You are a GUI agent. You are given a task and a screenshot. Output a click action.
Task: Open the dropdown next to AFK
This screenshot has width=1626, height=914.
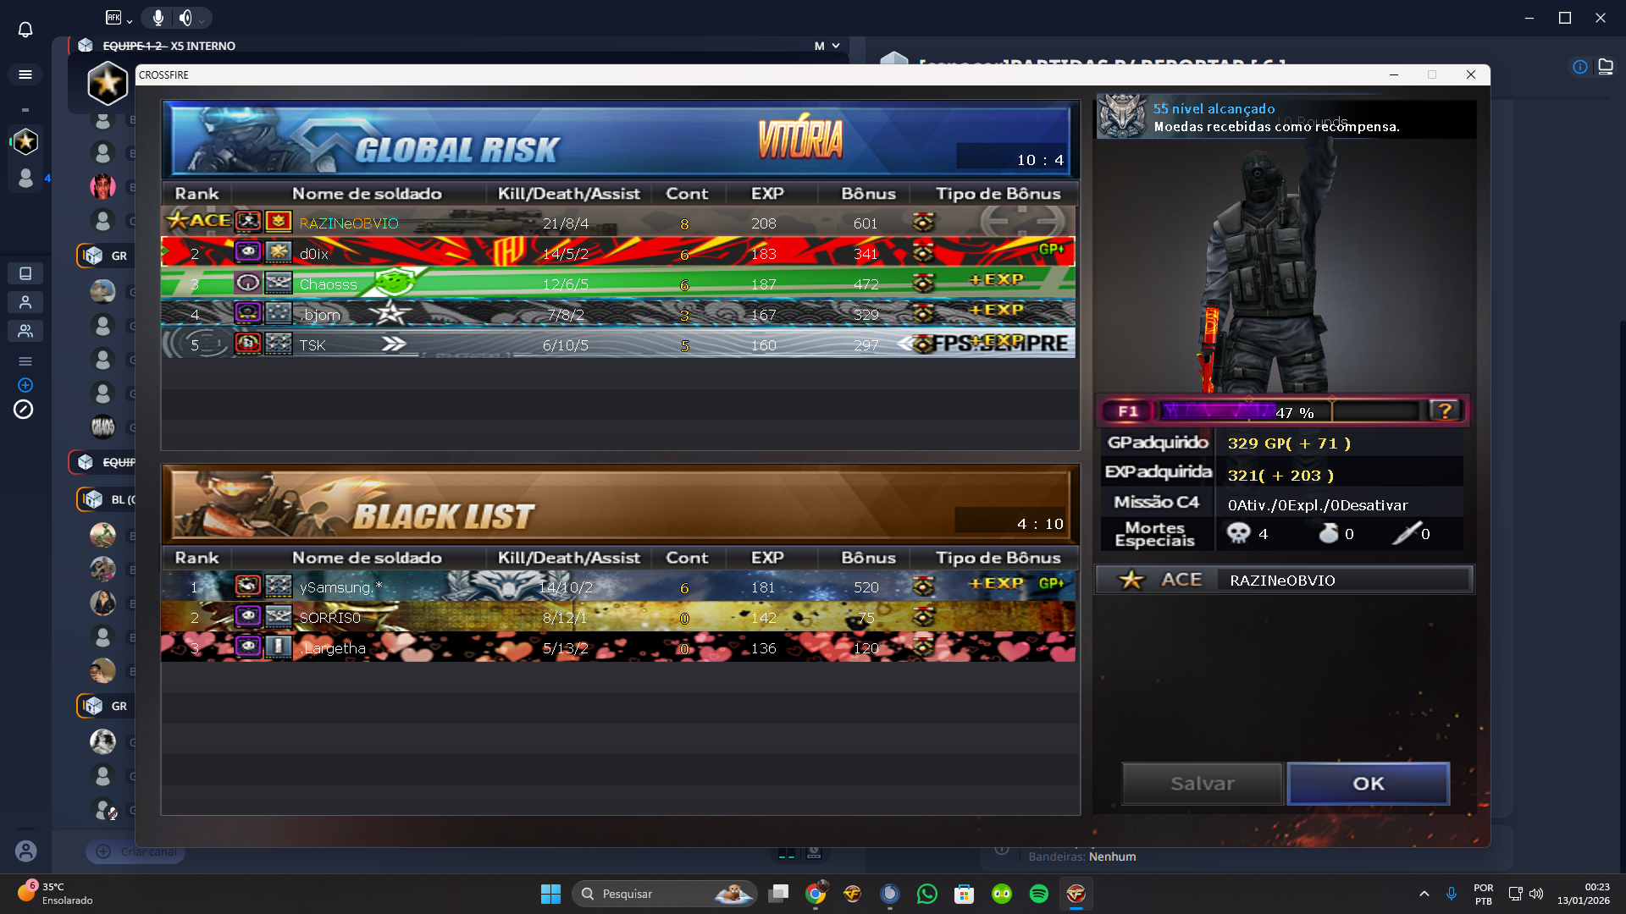tap(130, 20)
